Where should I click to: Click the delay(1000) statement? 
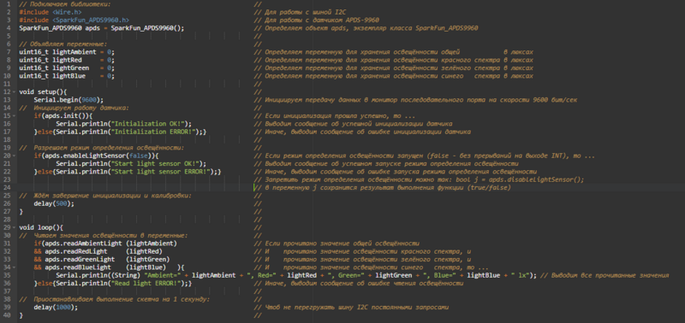click(x=56, y=307)
